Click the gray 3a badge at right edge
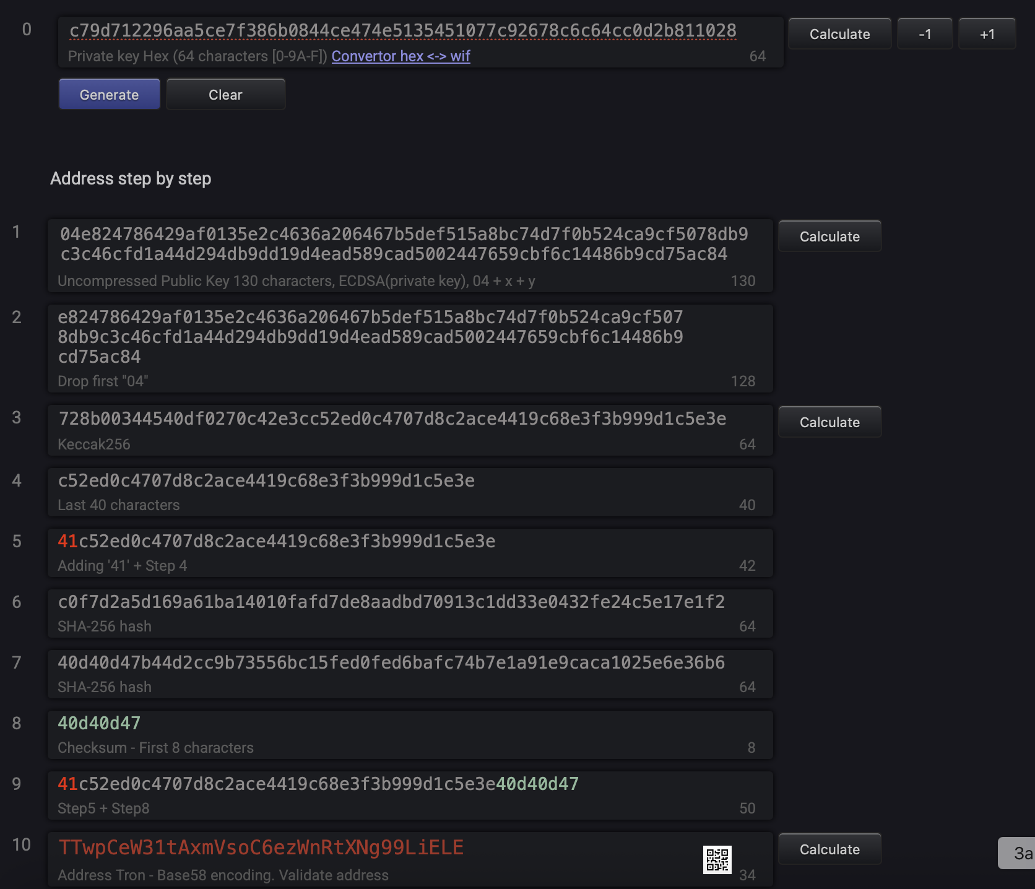The width and height of the screenshot is (1035, 889). 1017,853
